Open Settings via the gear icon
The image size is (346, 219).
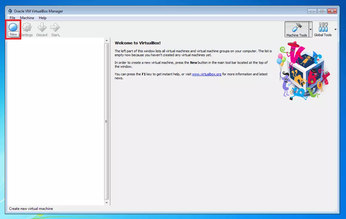click(27, 27)
